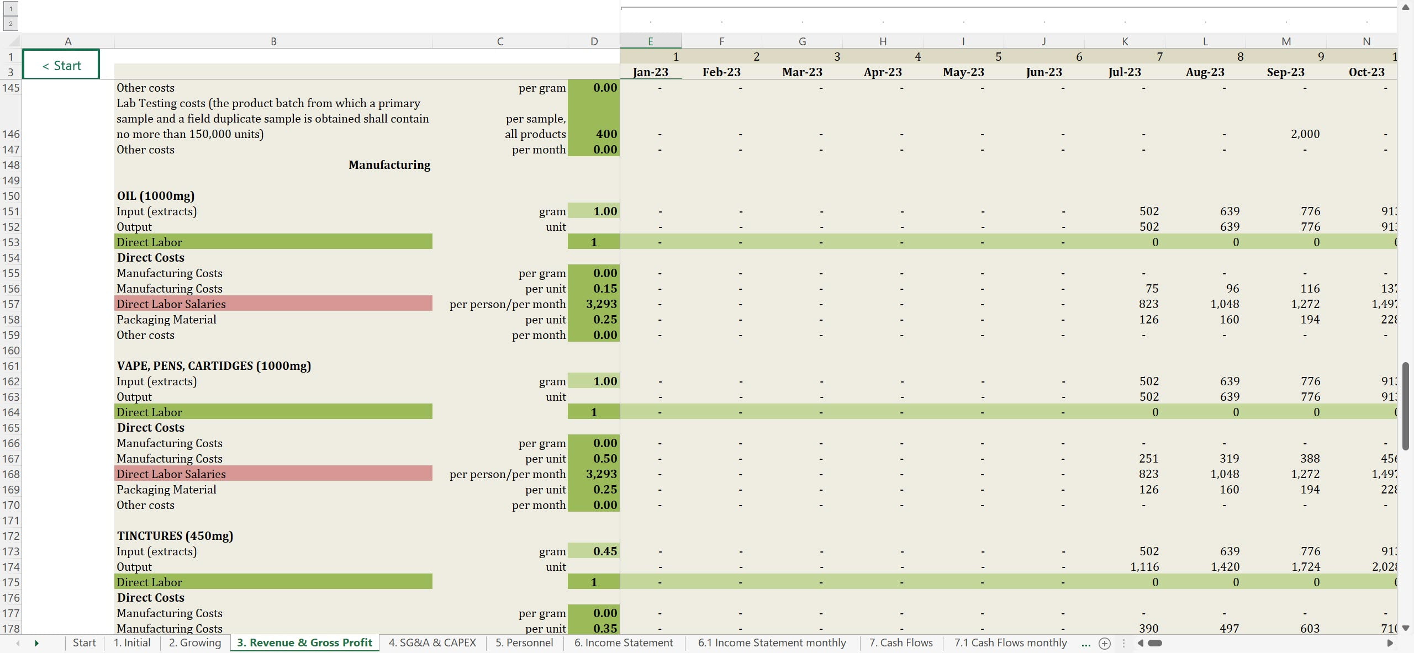Click vertical scrollbar down arrow
This screenshot has width=1414, height=653.
click(x=1406, y=628)
